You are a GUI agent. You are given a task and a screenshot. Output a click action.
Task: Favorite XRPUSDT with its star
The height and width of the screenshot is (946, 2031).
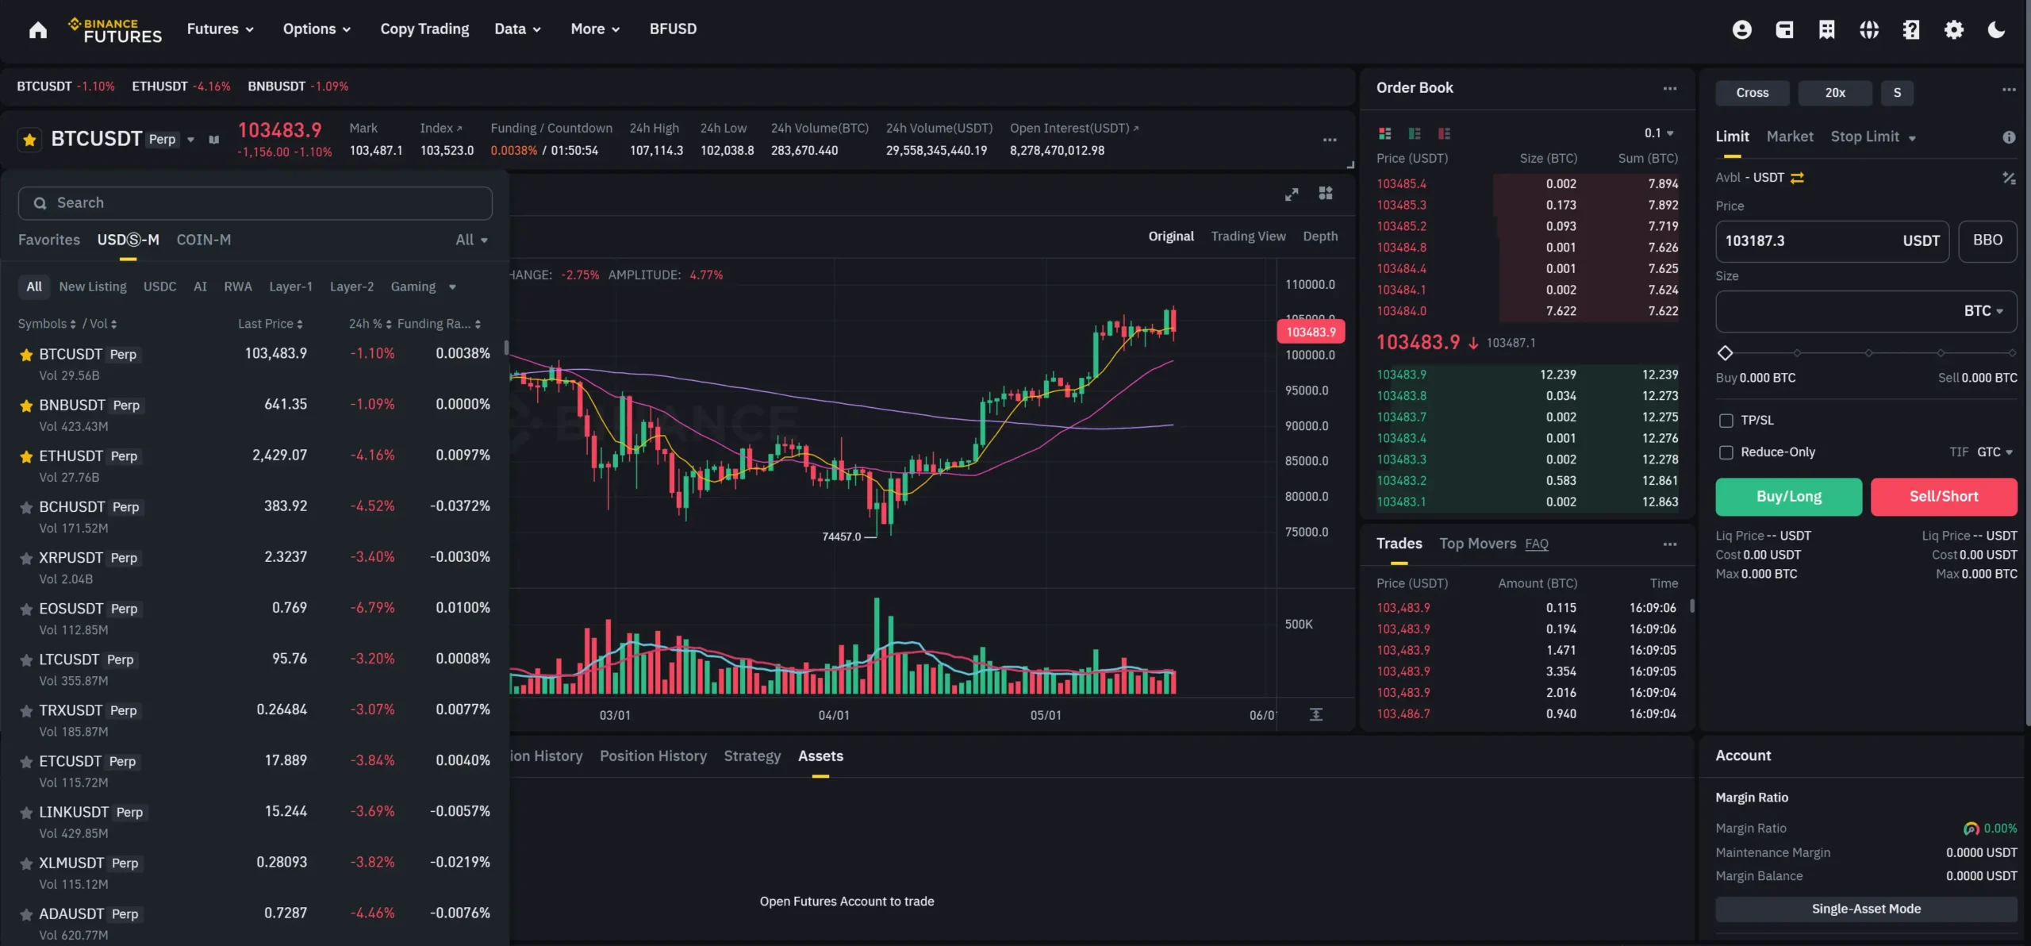[x=26, y=558]
